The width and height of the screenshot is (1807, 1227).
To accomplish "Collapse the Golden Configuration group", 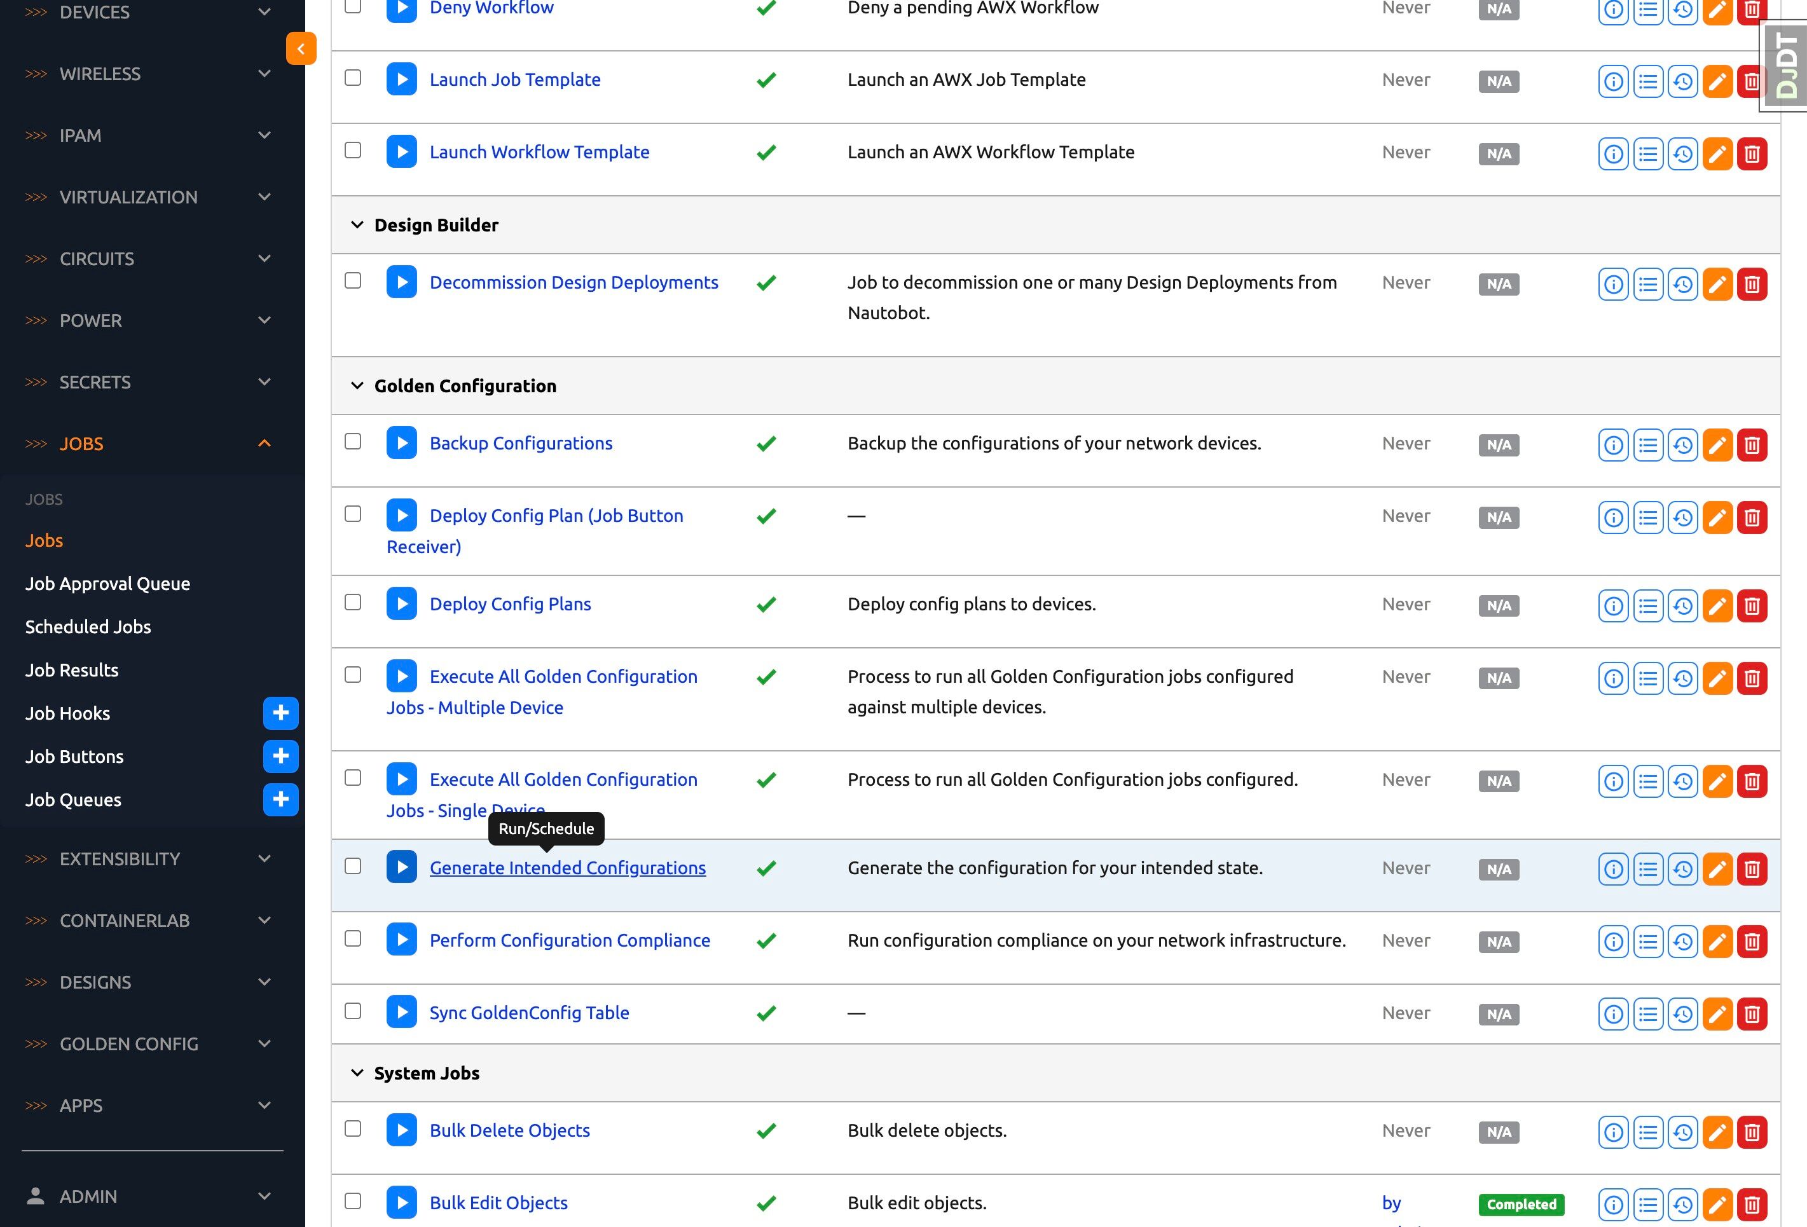I will pos(357,386).
